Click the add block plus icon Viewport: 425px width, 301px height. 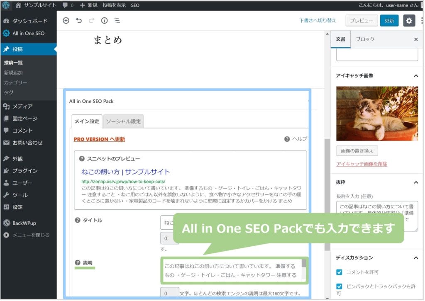pos(66,20)
